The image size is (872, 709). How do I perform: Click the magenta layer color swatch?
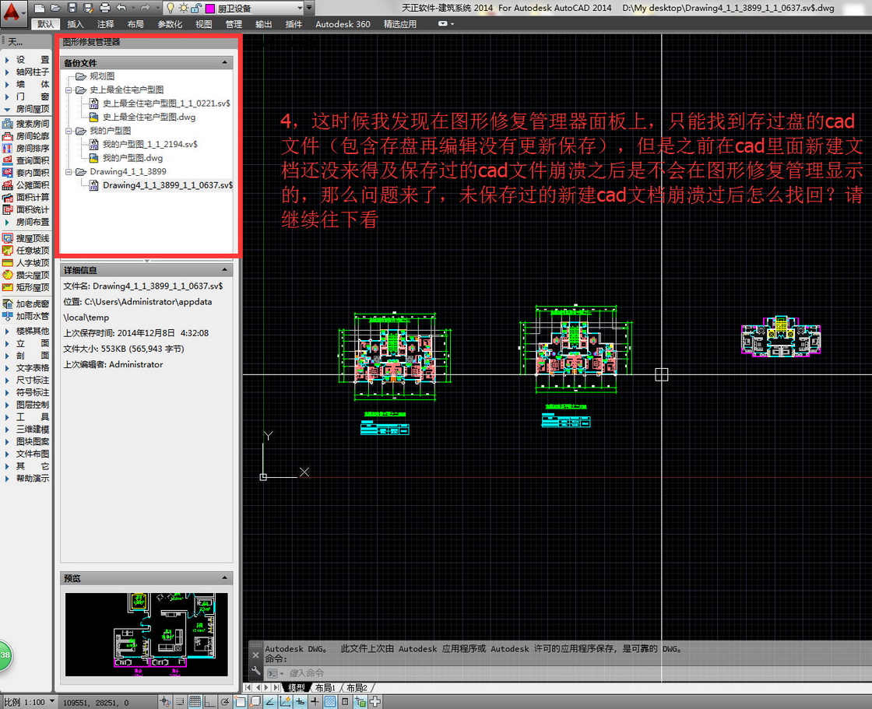[210, 9]
